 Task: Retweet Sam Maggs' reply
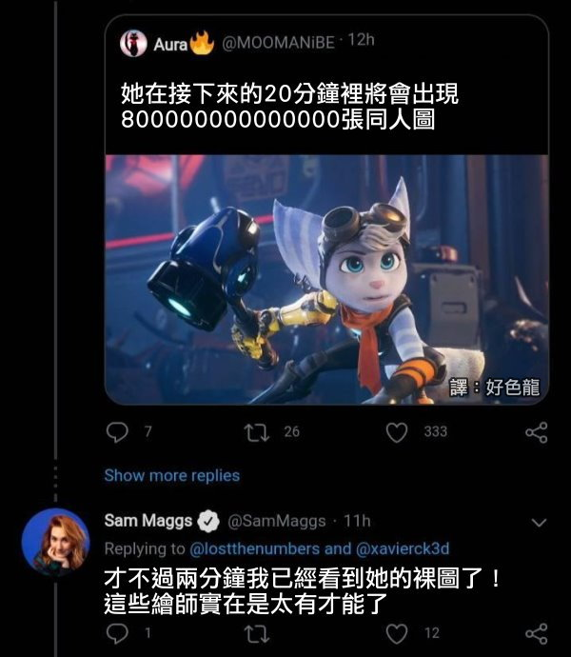coord(256,633)
